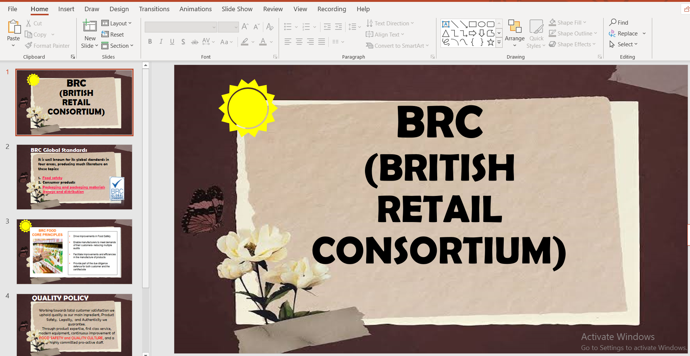Open the Clipboard pane launcher
This screenshot has width=690, height=356.
(x=73, y=57)
